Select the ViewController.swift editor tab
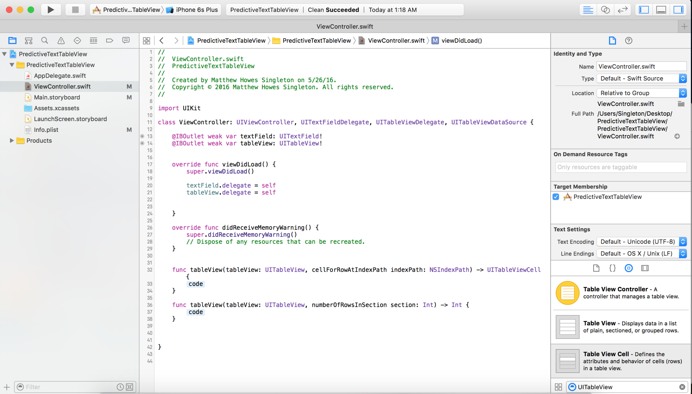Image resolution: width=692 pixels, height=394 pixels. coord(344,27)
